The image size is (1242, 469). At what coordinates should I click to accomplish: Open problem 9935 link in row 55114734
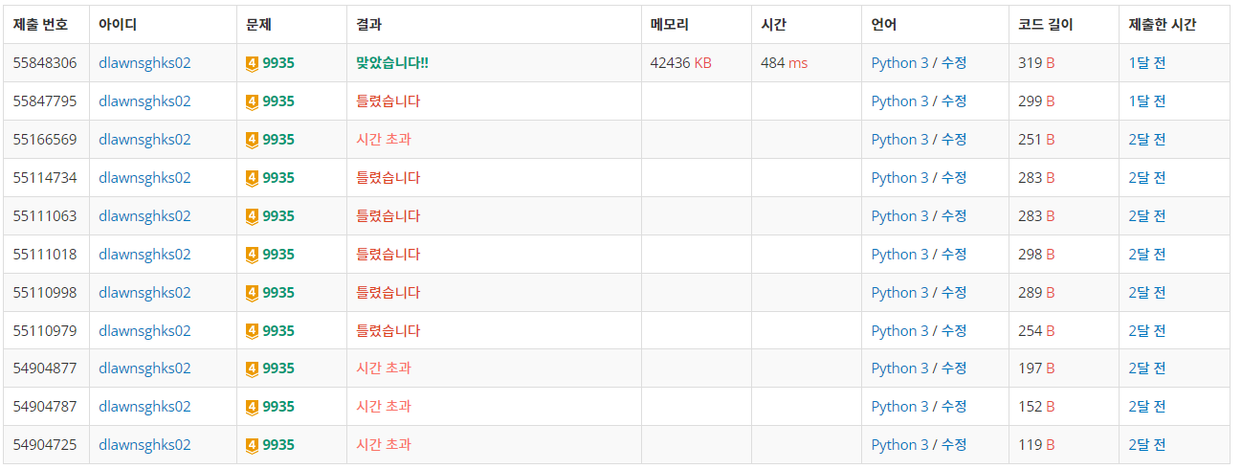click(x=278, y=178)
